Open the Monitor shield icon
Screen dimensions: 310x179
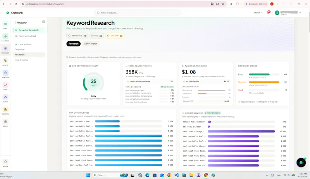(5, 73)
